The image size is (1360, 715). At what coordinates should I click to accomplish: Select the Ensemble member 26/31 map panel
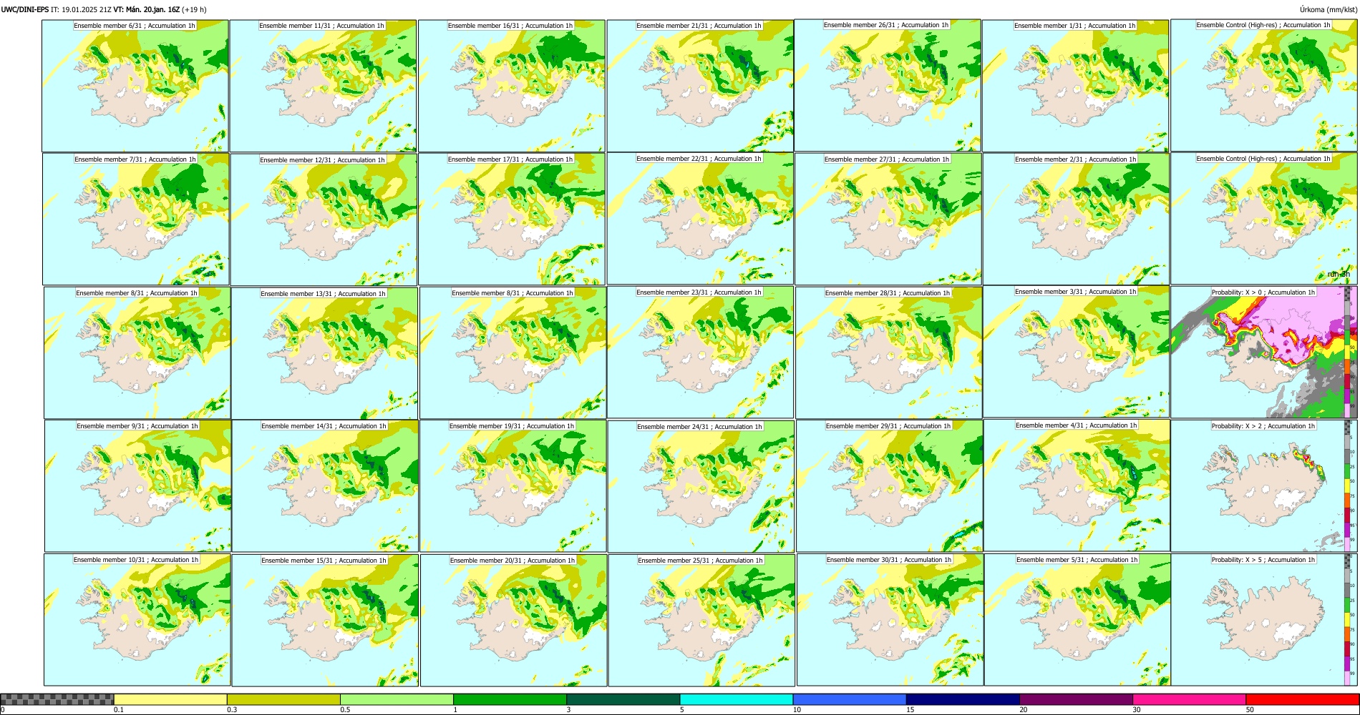point(888,85)
